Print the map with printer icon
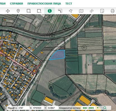 coord(113,11)
